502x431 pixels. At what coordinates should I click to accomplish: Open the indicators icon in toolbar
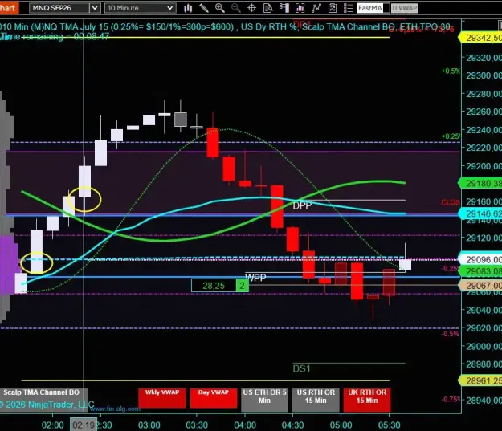[300, 8]
